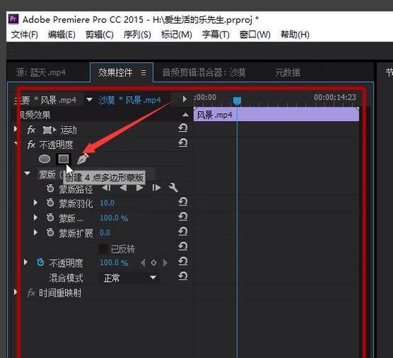Track selected mask backward one frame
The width and height of the screenshot is (393, 358).
coord(107,188)
